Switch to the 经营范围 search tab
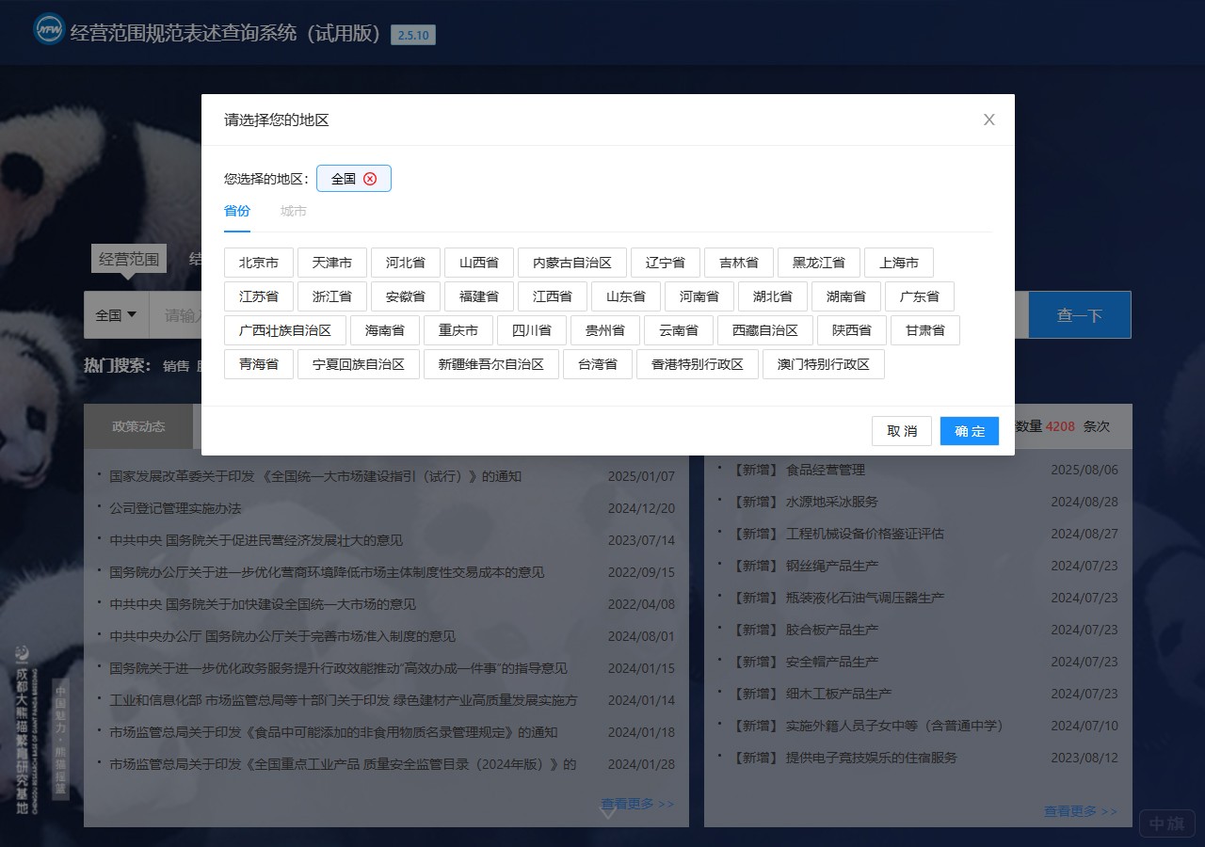Screen dimensions: 1205x847 pyautogui.click(x=128, y=258)
